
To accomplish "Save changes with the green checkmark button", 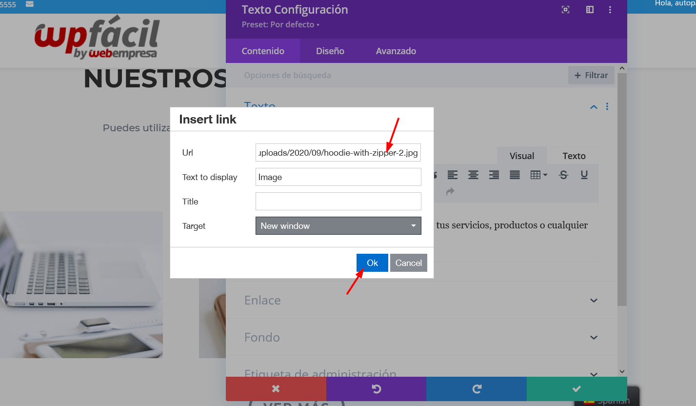I will click(x=577, y=389).
